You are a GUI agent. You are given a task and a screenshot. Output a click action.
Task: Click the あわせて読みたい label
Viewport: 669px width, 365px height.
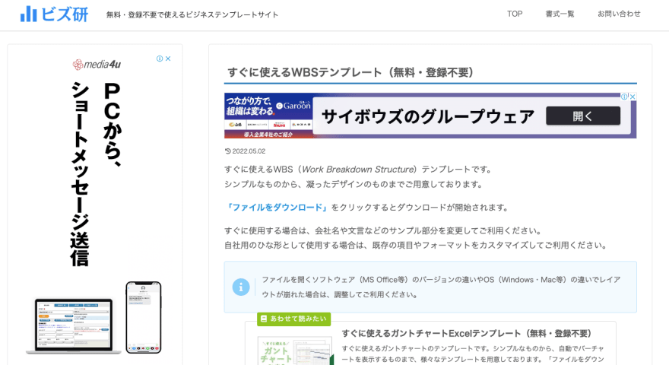[x=294, y=319]
